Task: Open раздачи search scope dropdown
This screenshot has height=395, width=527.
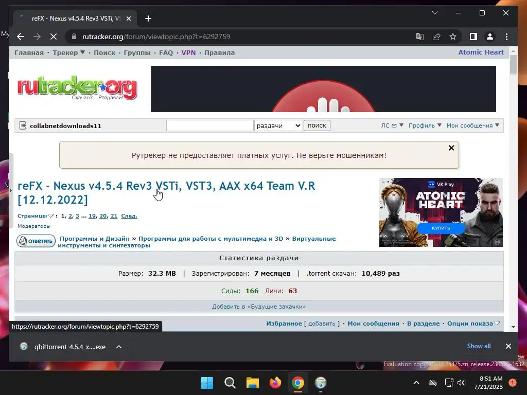Action: 278,125
